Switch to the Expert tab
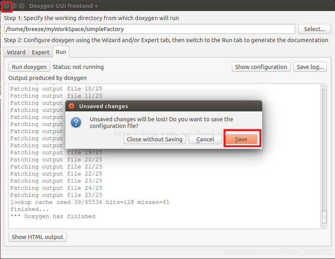Screen dimensions: 335x259 click(x=41, y=52)
